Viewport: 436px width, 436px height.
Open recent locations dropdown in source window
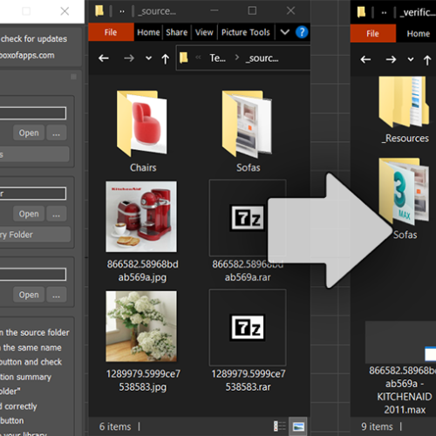(x=148, y=58)
